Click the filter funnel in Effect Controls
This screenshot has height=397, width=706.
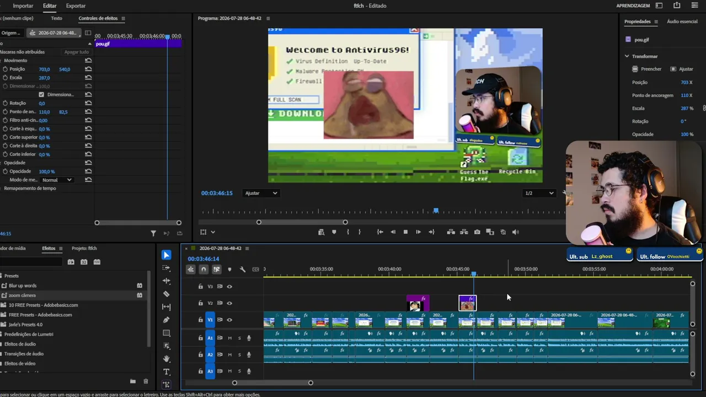153,234
